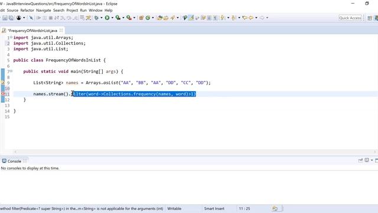Viewport: 378px width, 213px height.
Task: Click the Open Perspective icon
Action: click(370, 18)
